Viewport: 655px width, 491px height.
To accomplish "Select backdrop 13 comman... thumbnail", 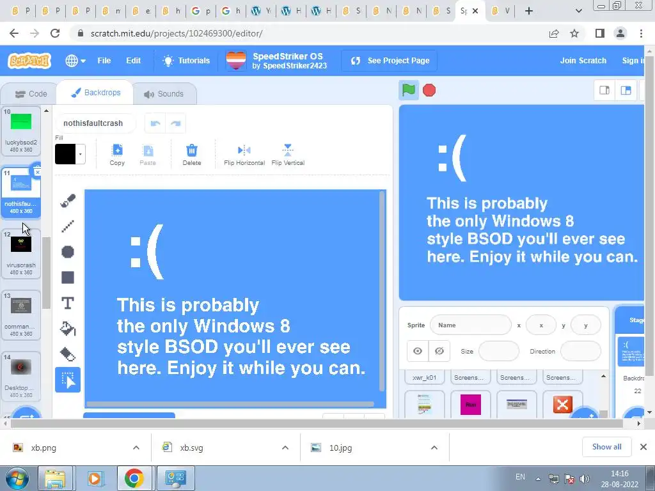I will tap(21, 315).
